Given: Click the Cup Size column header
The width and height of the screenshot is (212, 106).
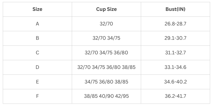Looking at the screenshot, I should [x=106, y=9].
